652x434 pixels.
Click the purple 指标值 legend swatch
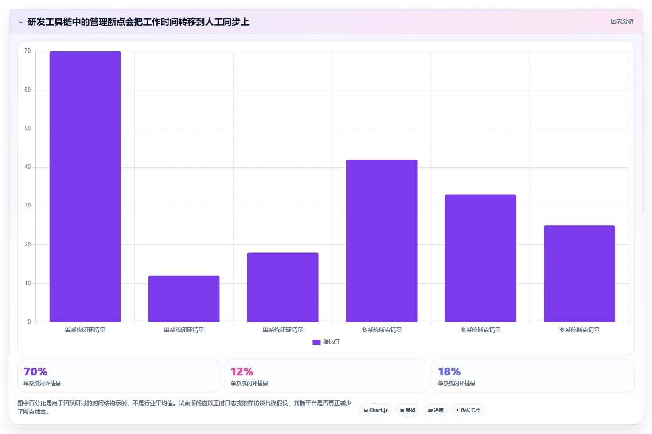[316, 342]
